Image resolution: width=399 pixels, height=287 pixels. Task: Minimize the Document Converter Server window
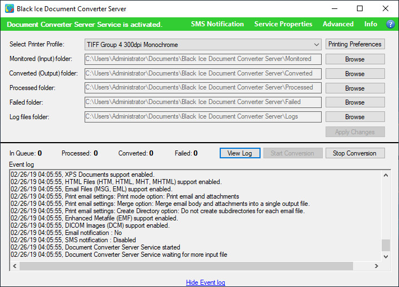335,8
